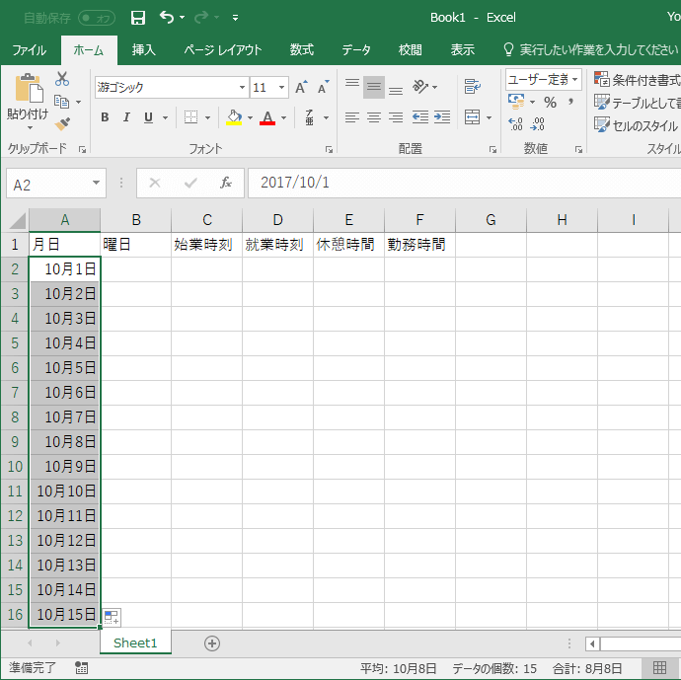Image resolution: width=681 pixels, height=680 pixels.
Task: Open the number format dropdown ユーザー定義
Action: [575, 80]
